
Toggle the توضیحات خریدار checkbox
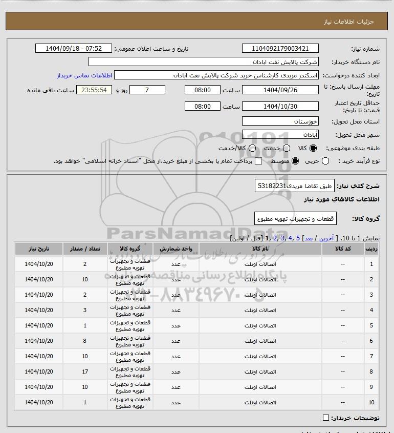point(325,418)
